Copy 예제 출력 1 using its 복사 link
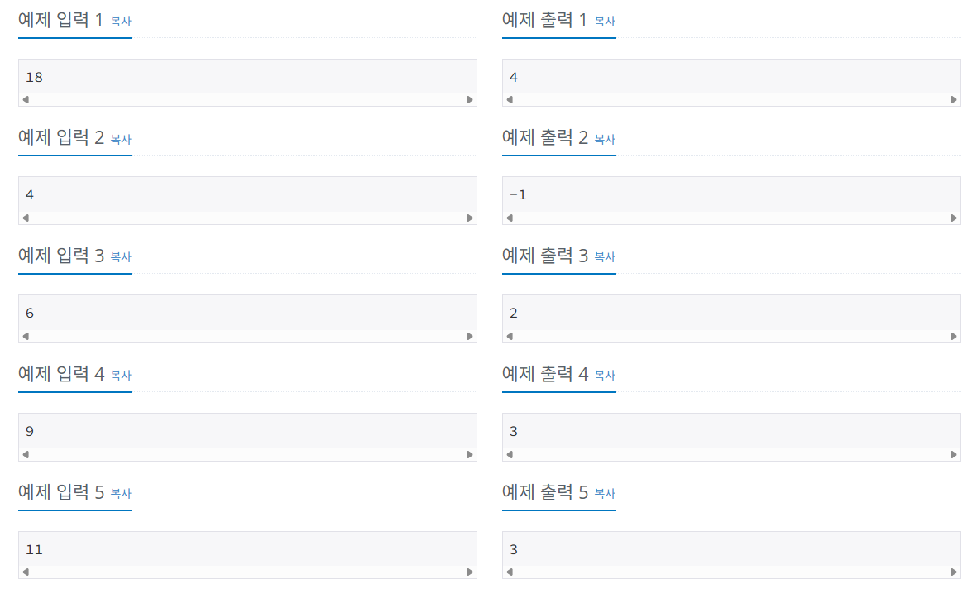The image size is (977, 589). point(605,22)
